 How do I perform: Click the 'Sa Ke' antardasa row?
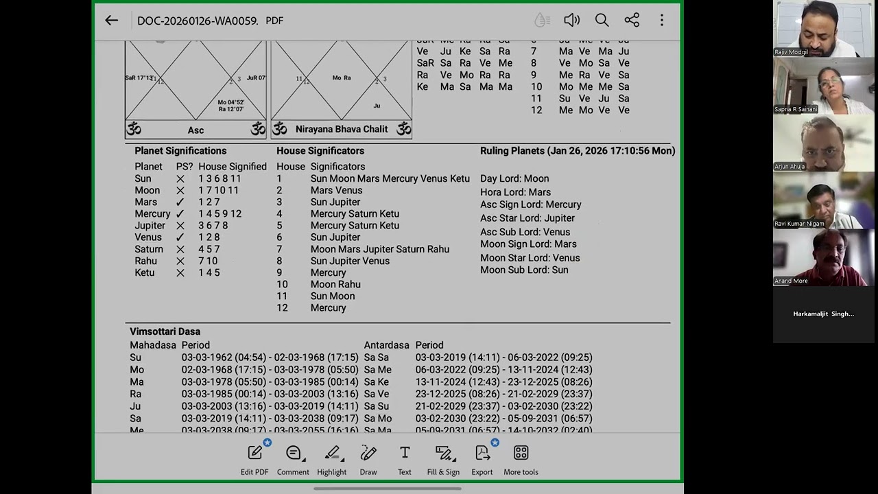(x=478, y=381)
